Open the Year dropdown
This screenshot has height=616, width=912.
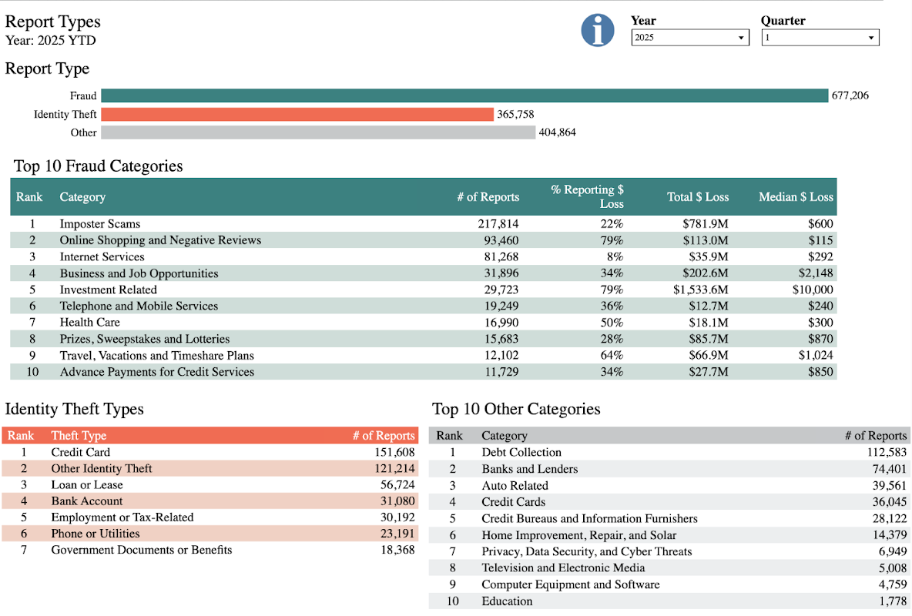click(689, 38)
